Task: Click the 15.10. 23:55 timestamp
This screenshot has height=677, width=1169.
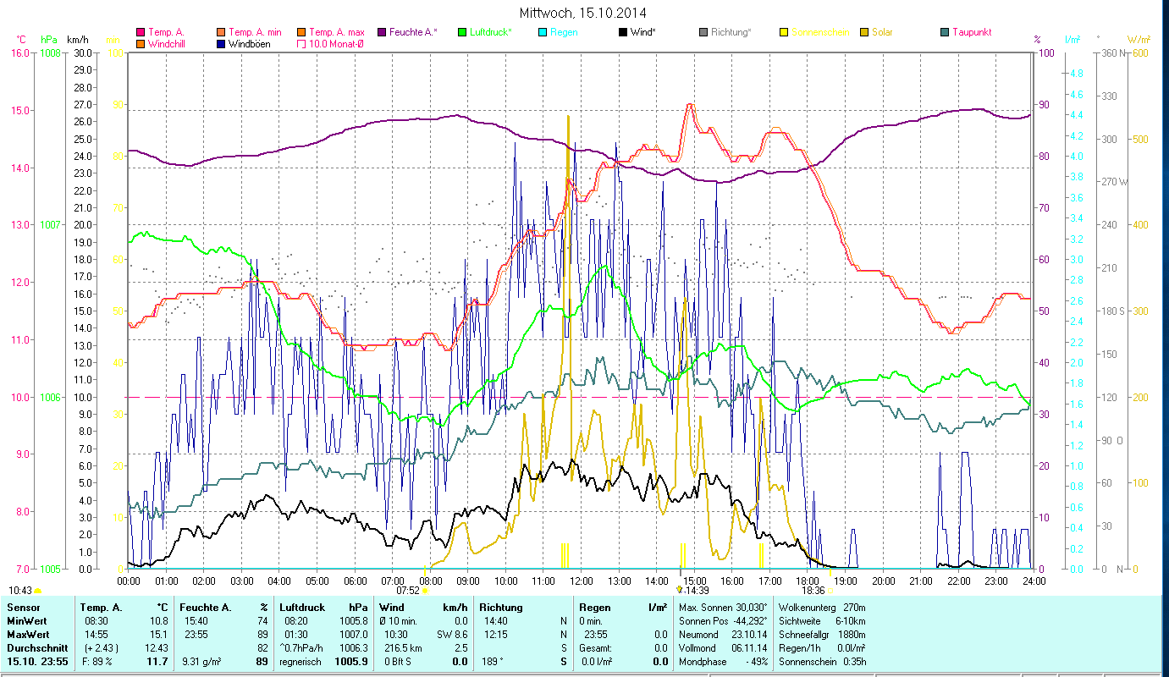Action: point(39,661)
